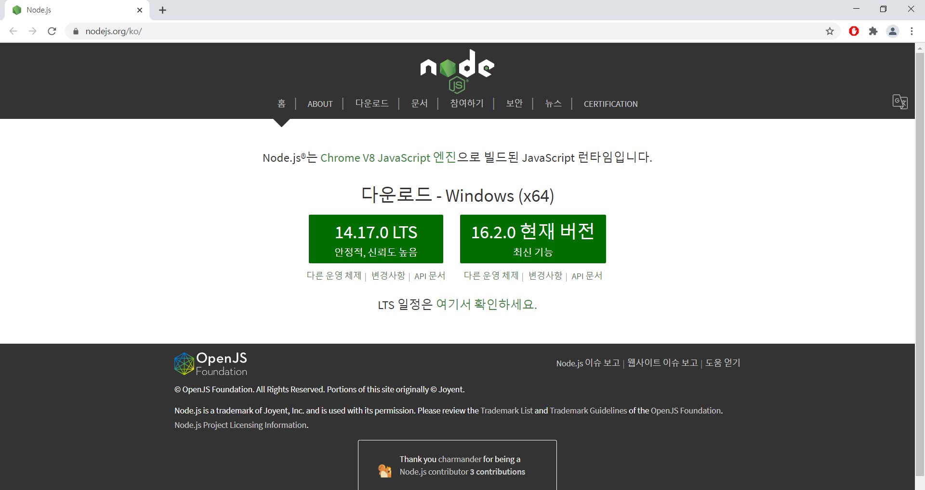Open the 다운로드 navigation item
The width and height of the screenshot is (925, 490).
372,103
